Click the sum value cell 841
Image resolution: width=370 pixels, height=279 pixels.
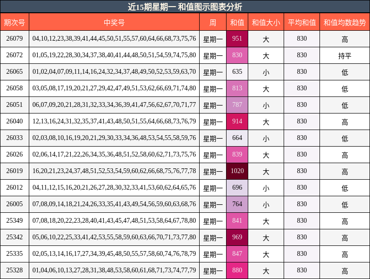(x=237, y=220)
